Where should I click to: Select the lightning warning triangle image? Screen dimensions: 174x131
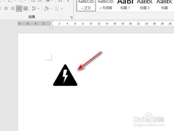tap(65, 75)
